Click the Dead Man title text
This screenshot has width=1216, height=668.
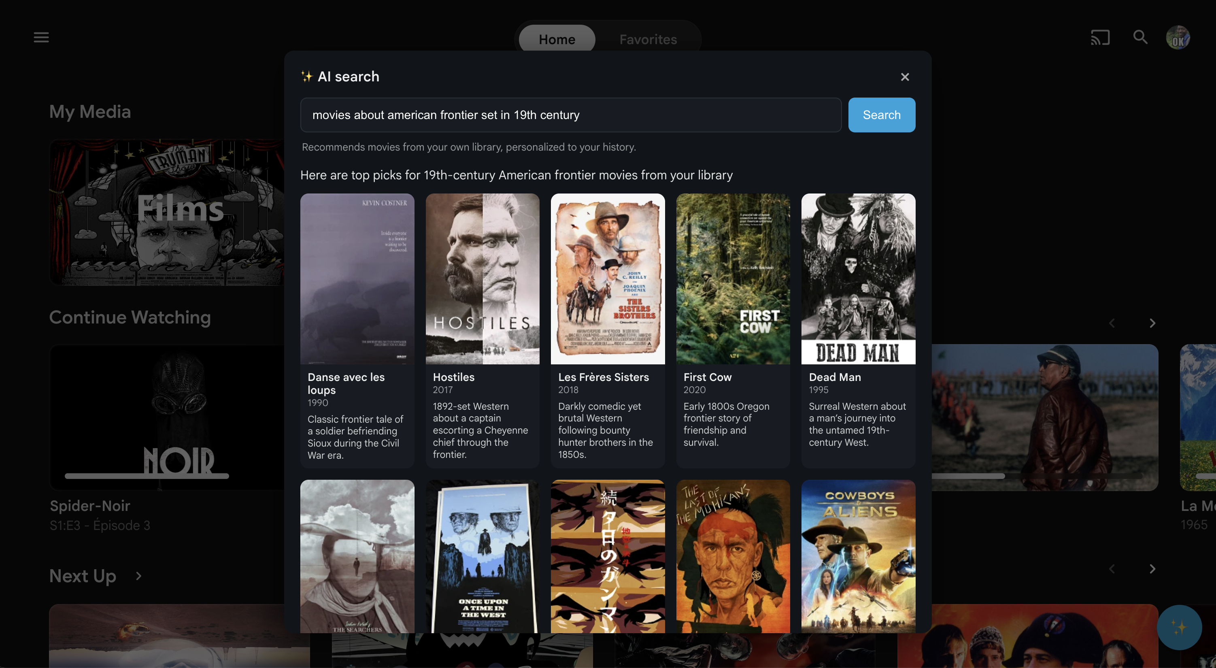[835, 377]
